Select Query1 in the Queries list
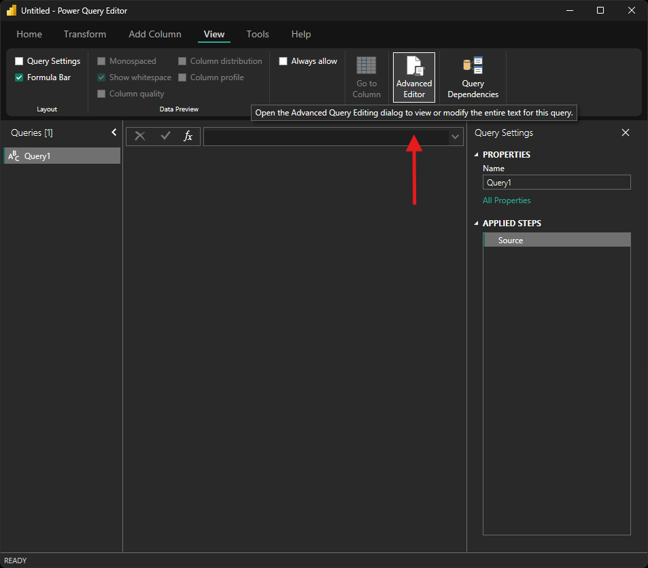This screenshot has width=648, height=568. [37, 156]
